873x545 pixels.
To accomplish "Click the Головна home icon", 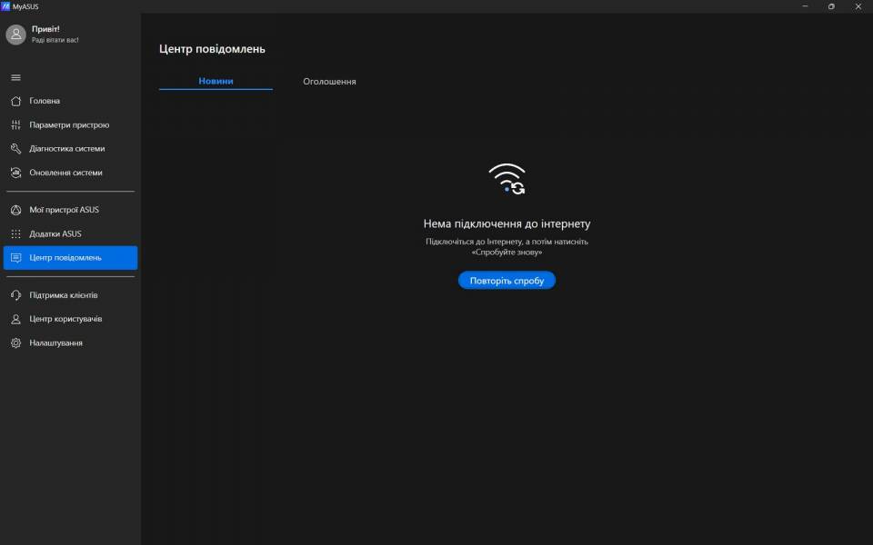I will click(x=15, y=101).
